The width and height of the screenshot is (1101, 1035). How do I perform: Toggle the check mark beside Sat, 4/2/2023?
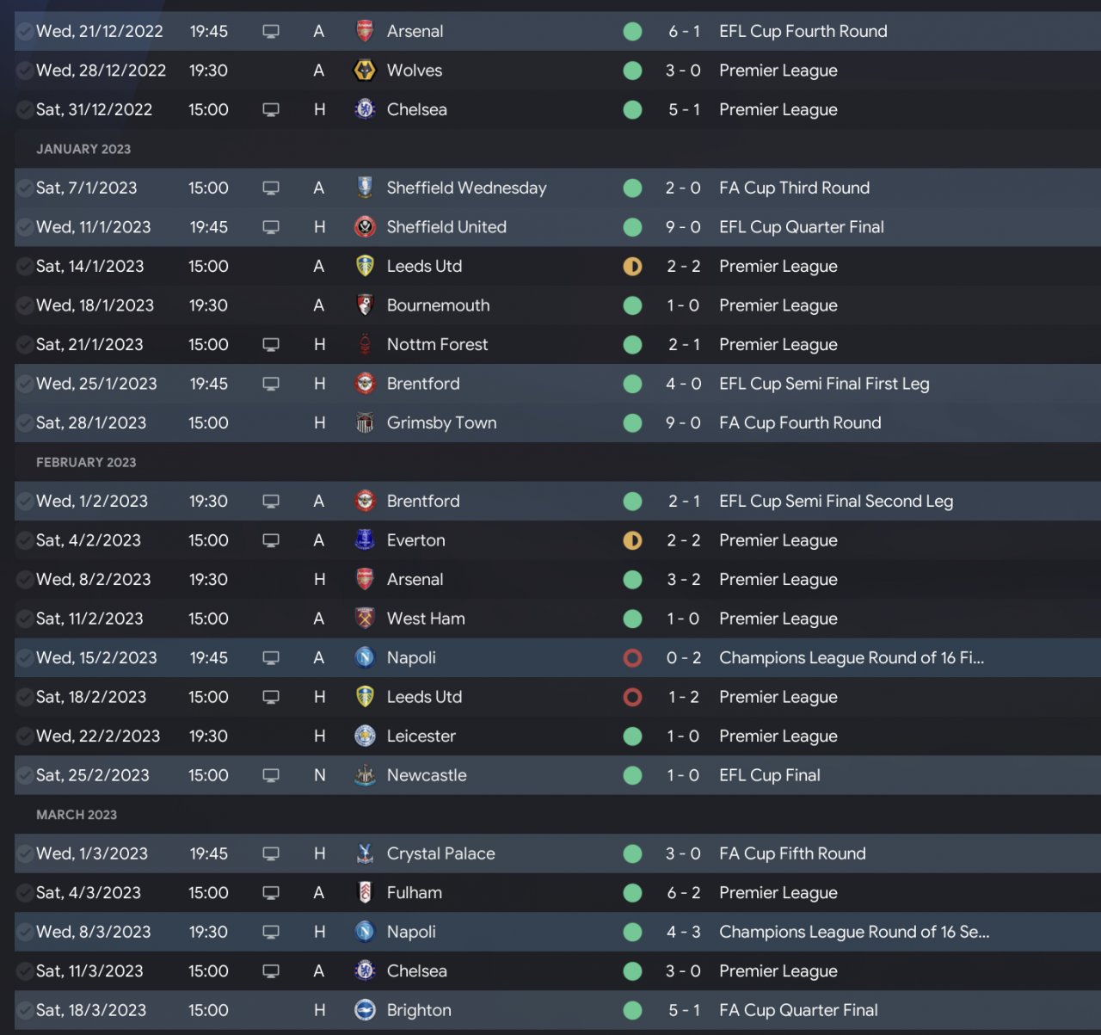pyautogui.click(x=26, y=540)
